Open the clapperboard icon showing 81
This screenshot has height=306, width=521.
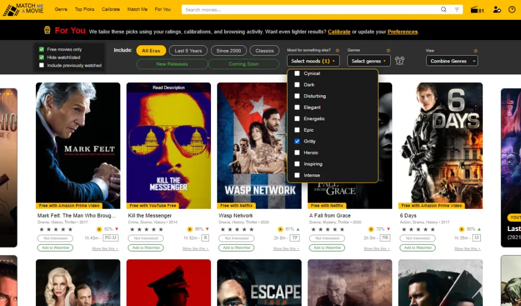pyautogui.click(x=477, y=9)
